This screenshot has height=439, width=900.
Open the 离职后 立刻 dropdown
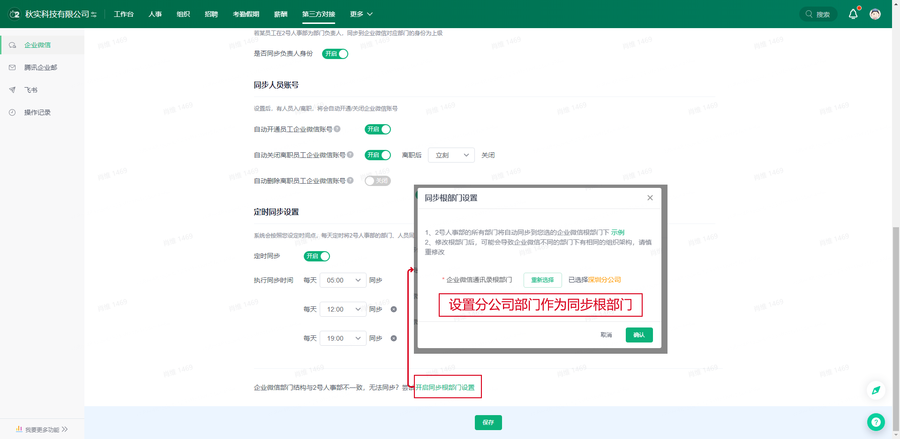451,155
